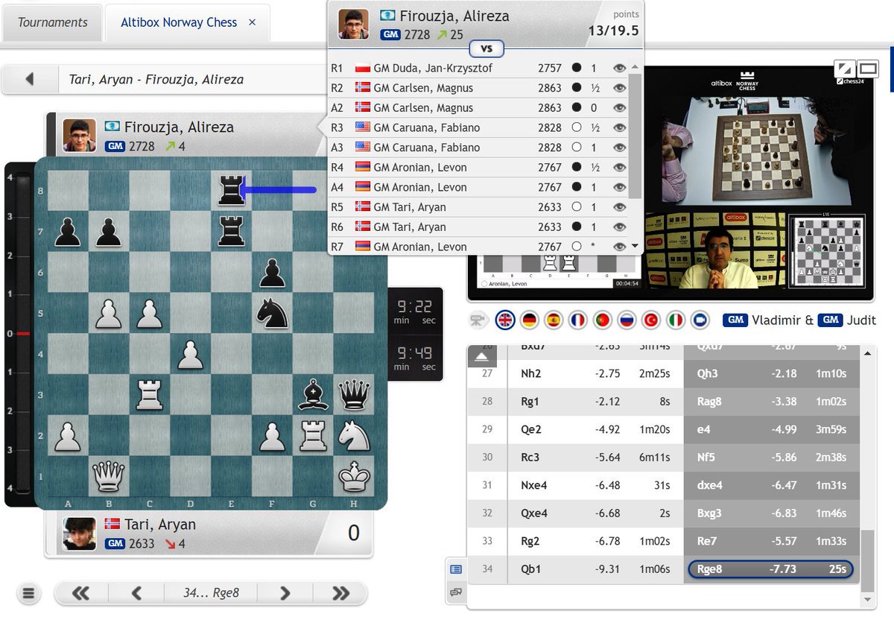The height and width of the screenshot is (617, 894).
Task: Select Spanish commentary flag
Action: click(x=553, y=320)
